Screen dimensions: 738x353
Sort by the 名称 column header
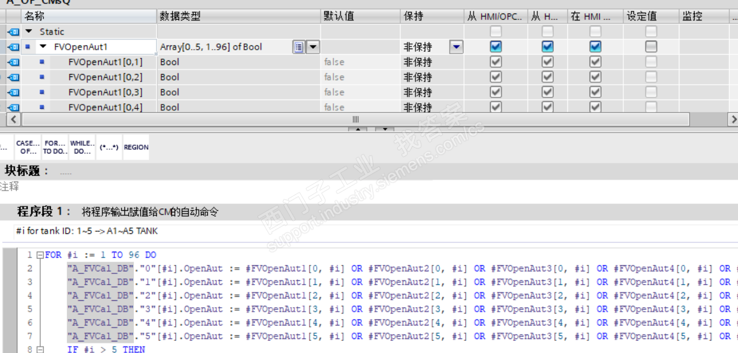89,17
